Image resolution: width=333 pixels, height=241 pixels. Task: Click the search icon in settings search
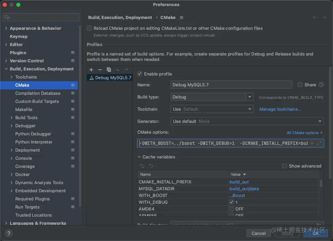(7, 17)
